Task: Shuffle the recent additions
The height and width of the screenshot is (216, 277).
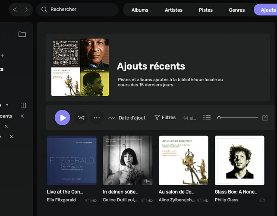Action: click(81, 118)
